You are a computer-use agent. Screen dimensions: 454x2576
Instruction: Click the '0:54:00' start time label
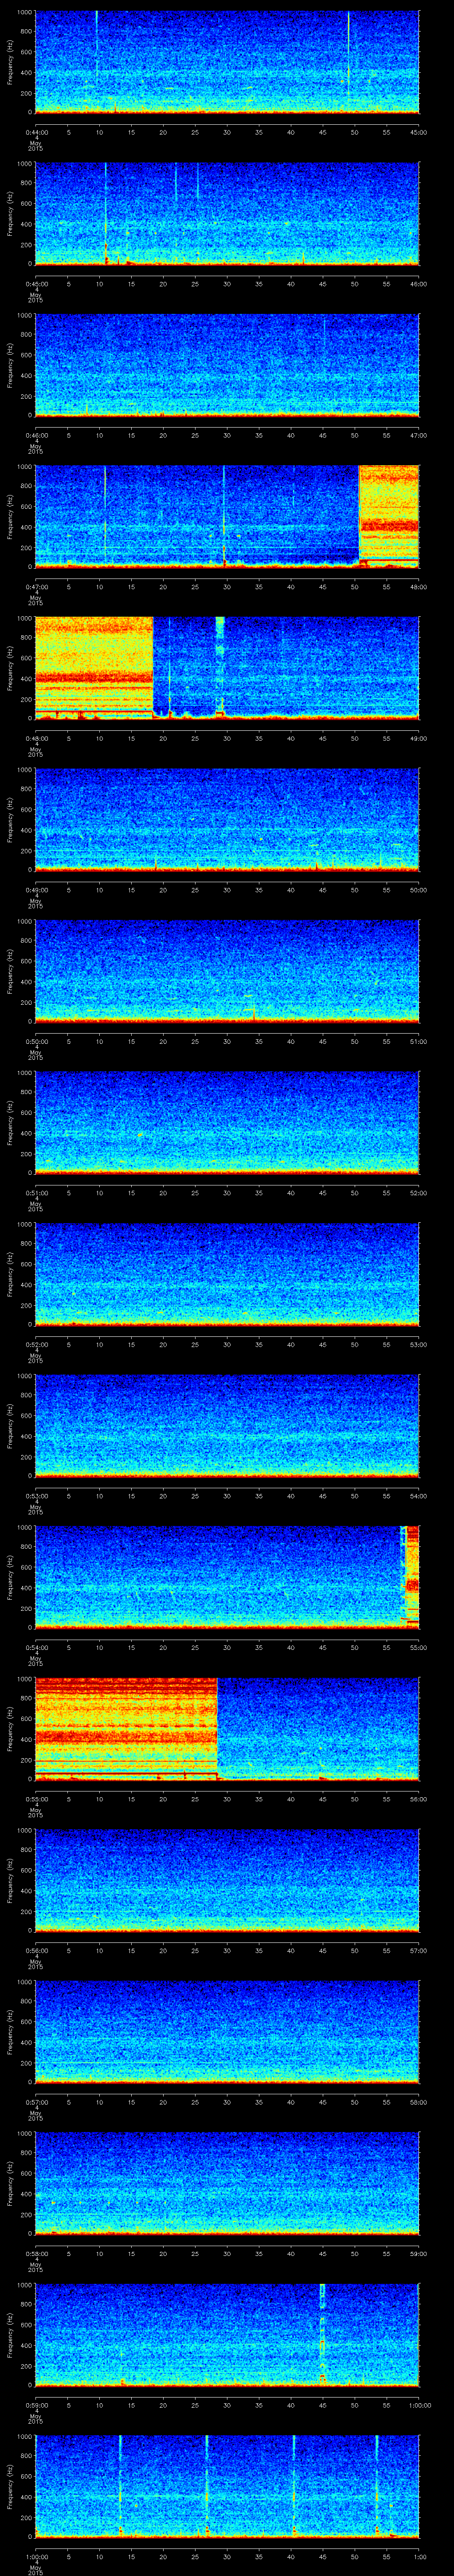tap(37, 1647)
